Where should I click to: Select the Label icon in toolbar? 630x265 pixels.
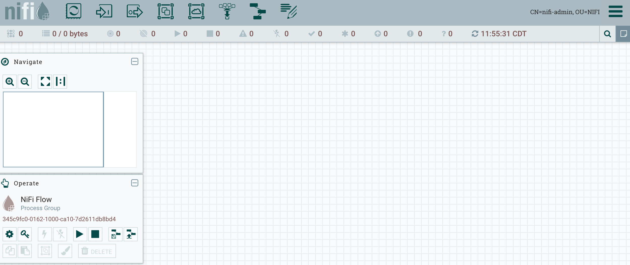289,11
